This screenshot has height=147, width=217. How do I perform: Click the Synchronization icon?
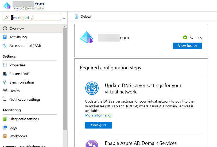tap(5, 82)
